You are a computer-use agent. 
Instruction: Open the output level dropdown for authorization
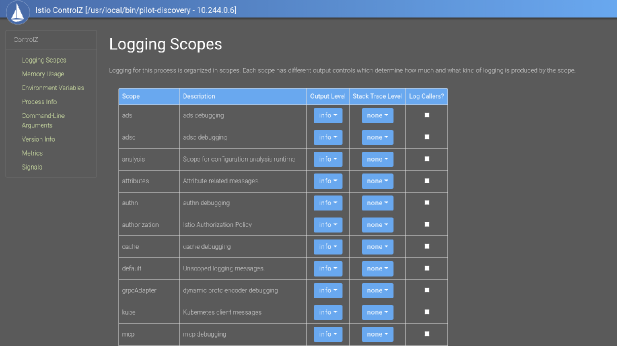point(328,224)
